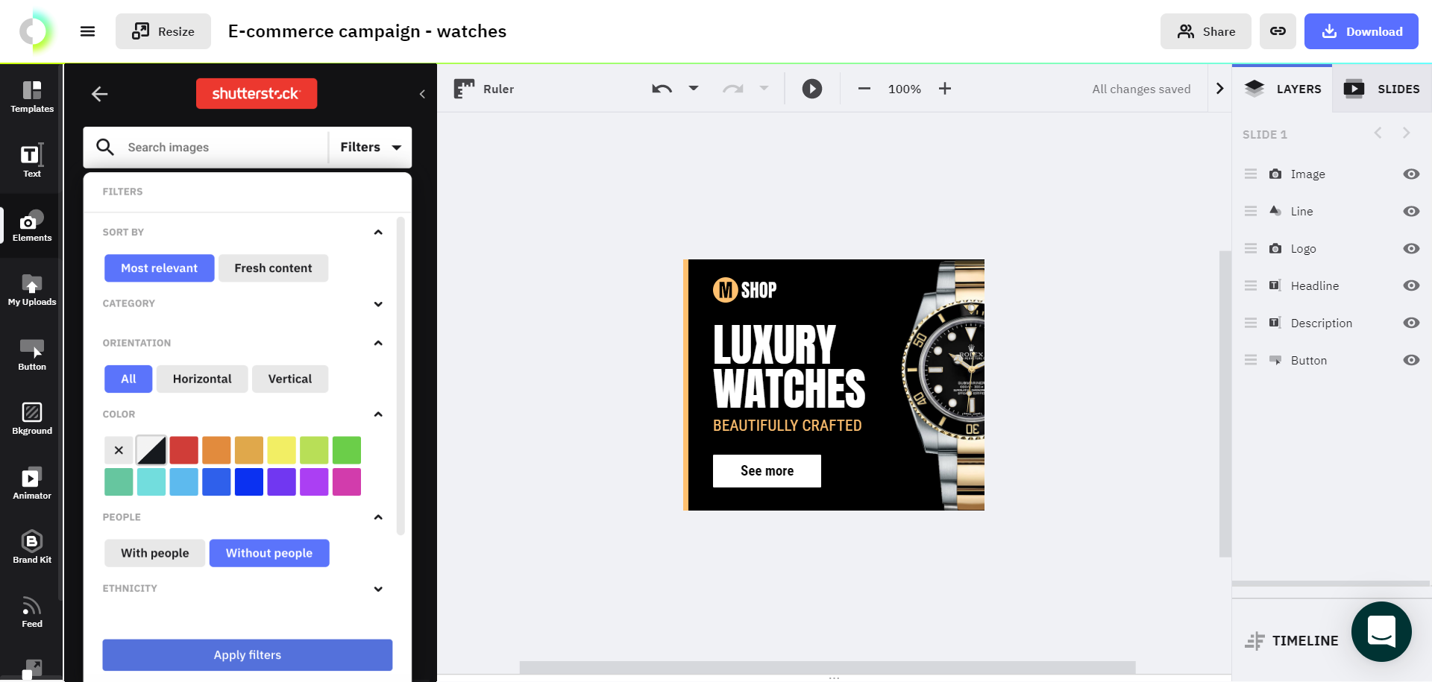Go back from Shutterstock panel
Screen dimensions: 1432x682
[99, 94]
